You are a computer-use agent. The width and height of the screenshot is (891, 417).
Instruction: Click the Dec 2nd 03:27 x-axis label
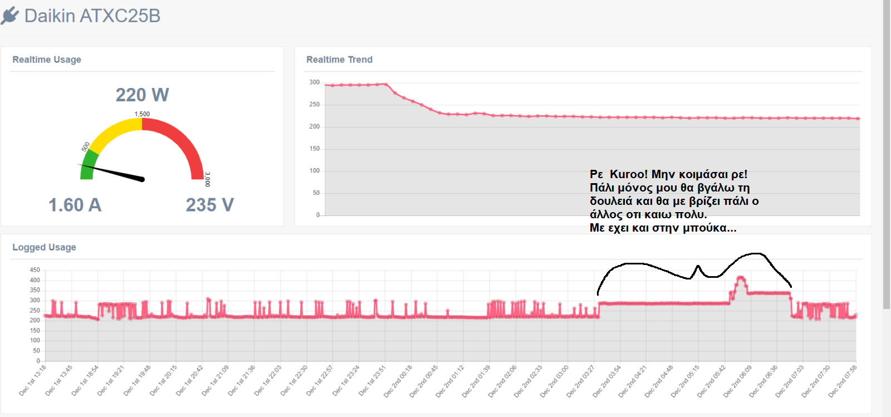coord(581,381)
